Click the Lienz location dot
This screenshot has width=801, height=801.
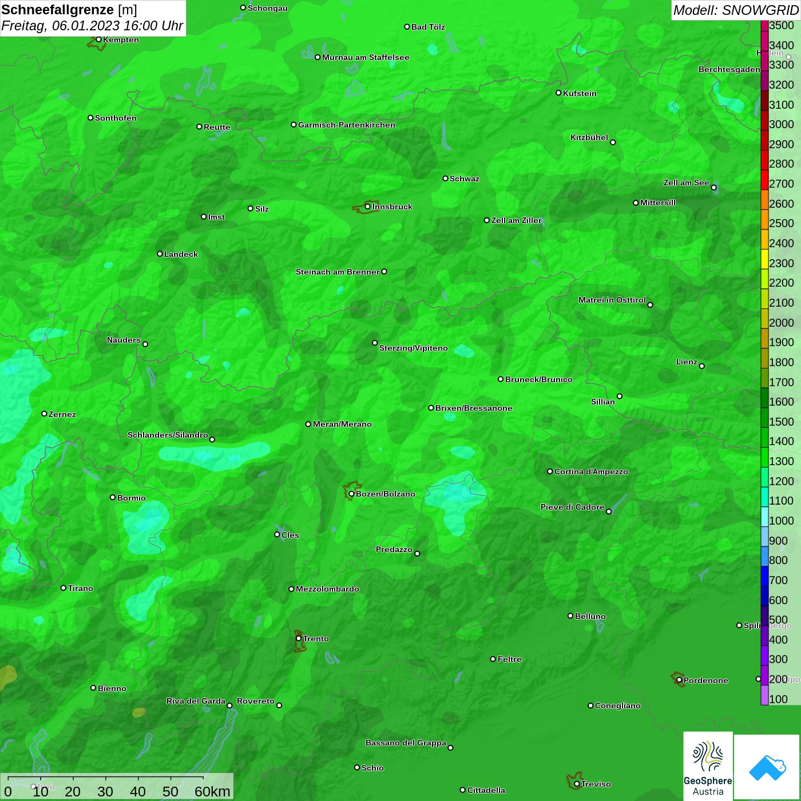tap(702, 366)
